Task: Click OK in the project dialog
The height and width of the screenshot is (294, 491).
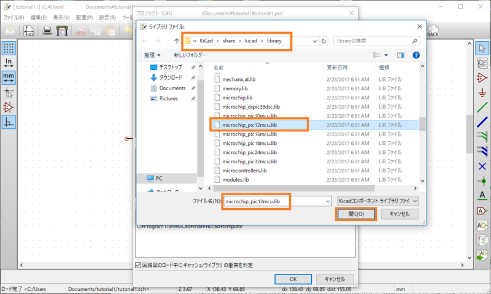Action: click(x=293, y=279)
